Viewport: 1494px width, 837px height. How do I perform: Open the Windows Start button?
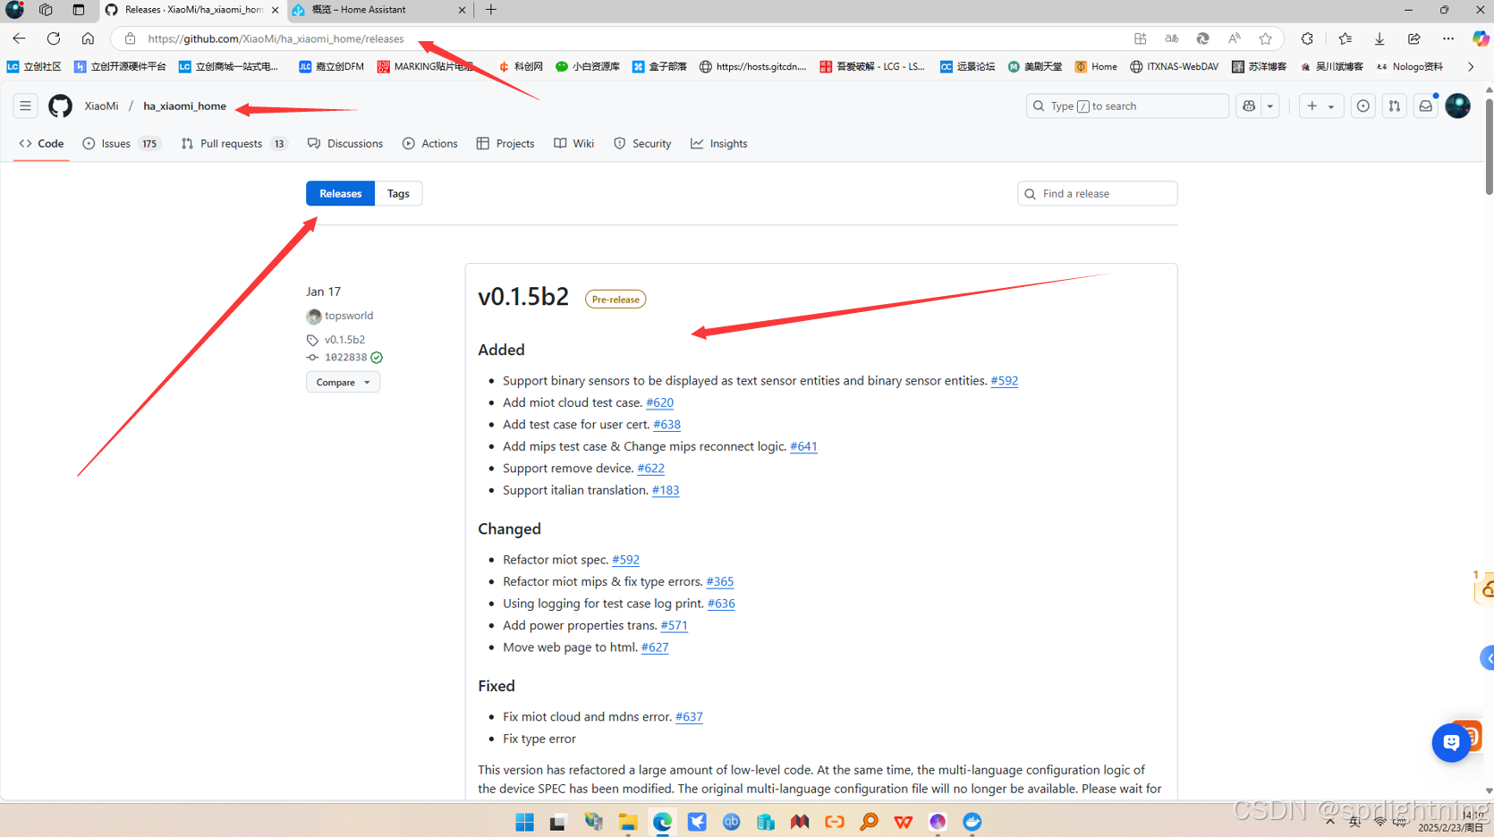[x=524, y=822]
